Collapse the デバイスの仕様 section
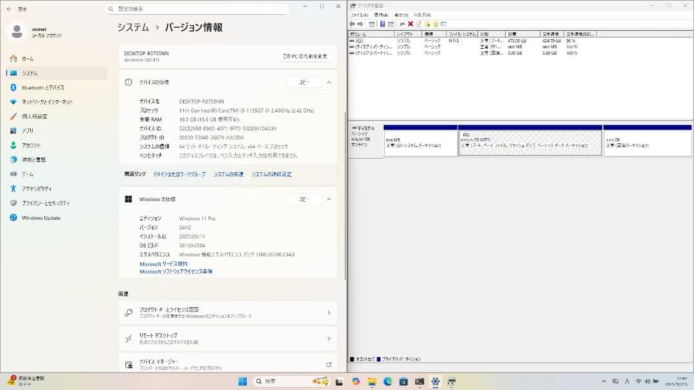 click(328, 82)
